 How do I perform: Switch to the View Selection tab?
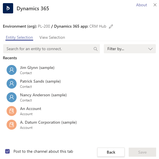52,38
